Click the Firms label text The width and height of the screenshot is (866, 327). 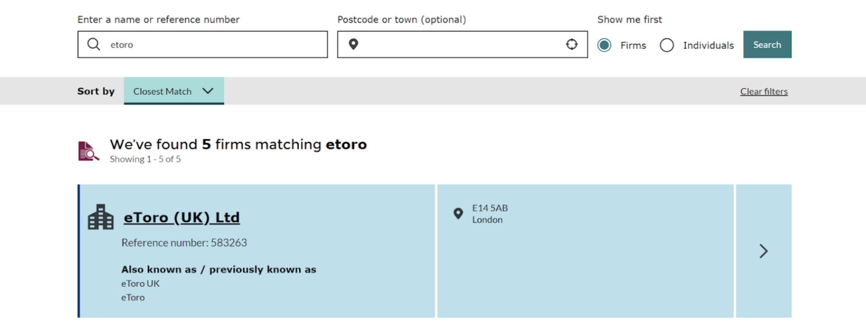point(633,46)
